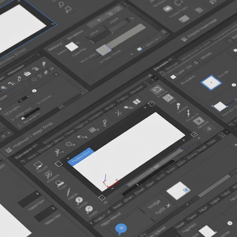This screenshot has height=237, width=237.
Task: Click the crossed tools icon above the canvas
Action: pyautogui.click(x=118, y=113)
